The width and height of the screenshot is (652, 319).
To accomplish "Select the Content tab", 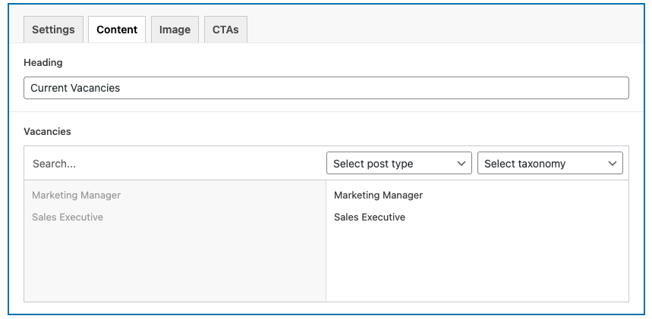I will coord(117,30).
